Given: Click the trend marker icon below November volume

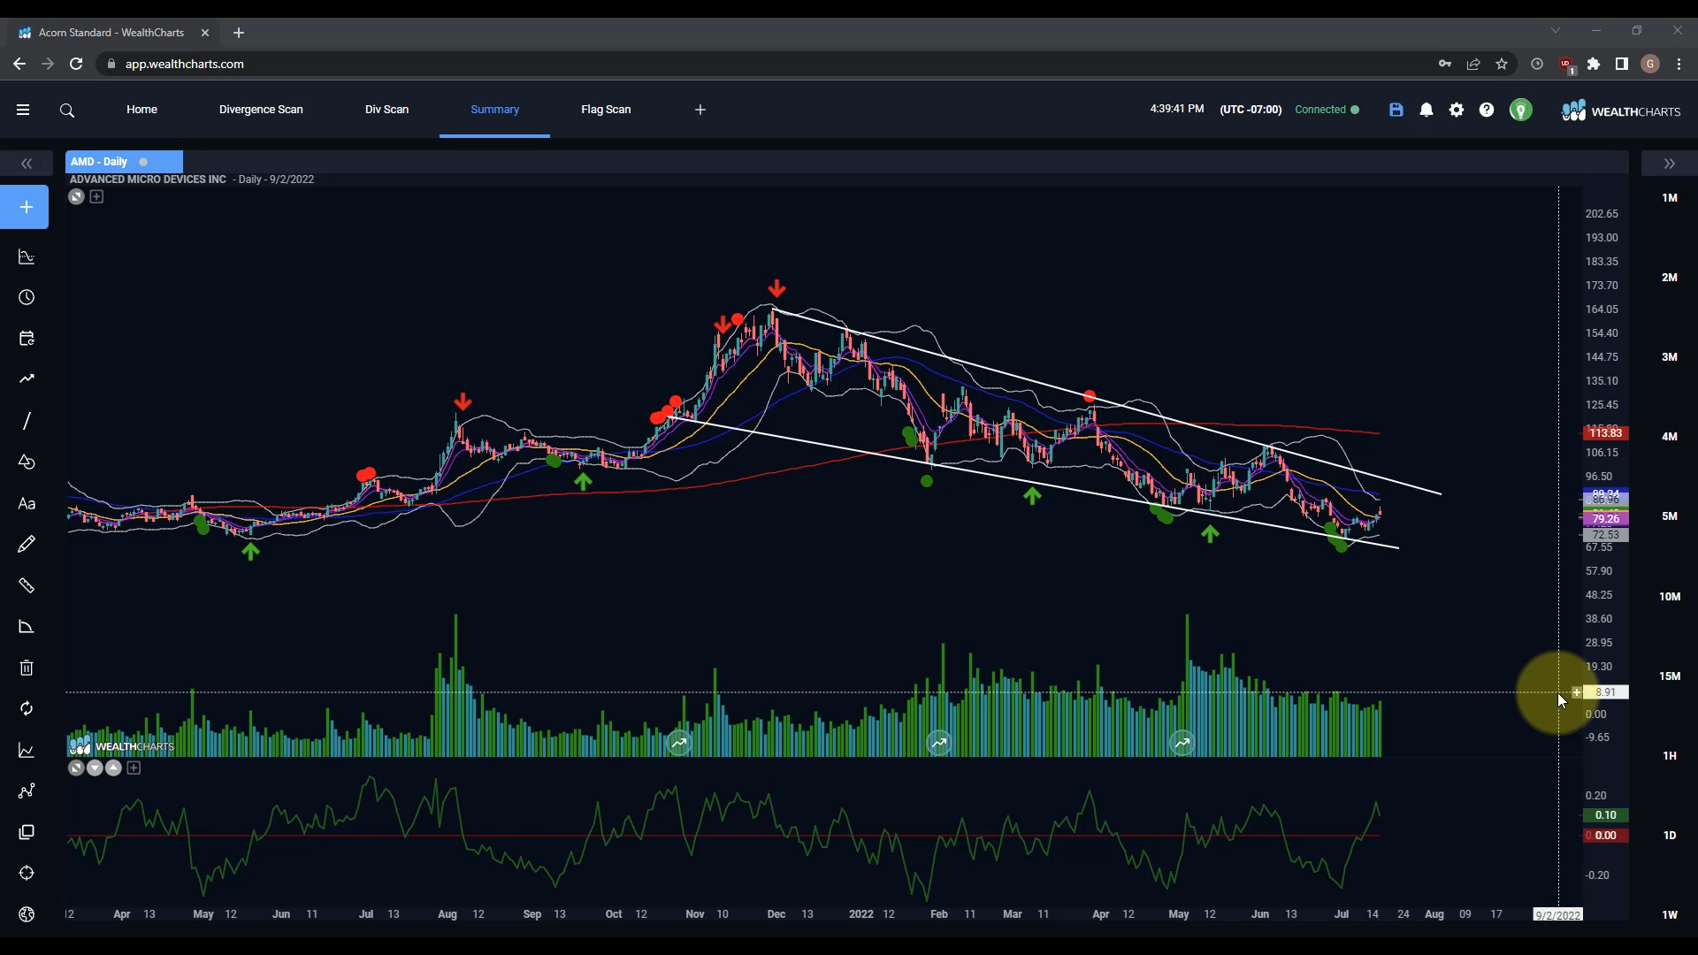Looking at the screenshot, I should [679, 744].
